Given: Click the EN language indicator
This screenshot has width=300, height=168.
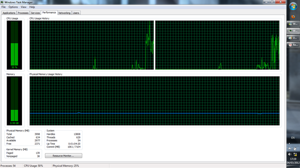Looking at the screenshot, I should click(x=292, y=138).
